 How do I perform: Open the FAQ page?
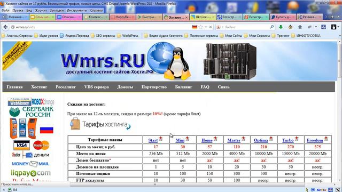205,87
